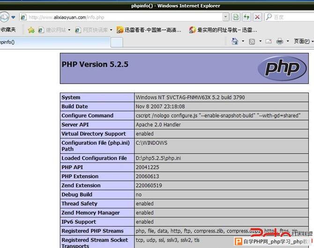Expand the address bar URL history dropdown
Screen dimensions: 314x248
click(226, 17)
